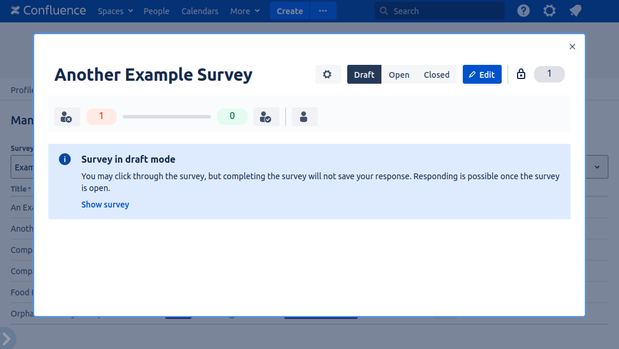Click the response progress bar
619x349 pixels.
[x=167, y=116]
